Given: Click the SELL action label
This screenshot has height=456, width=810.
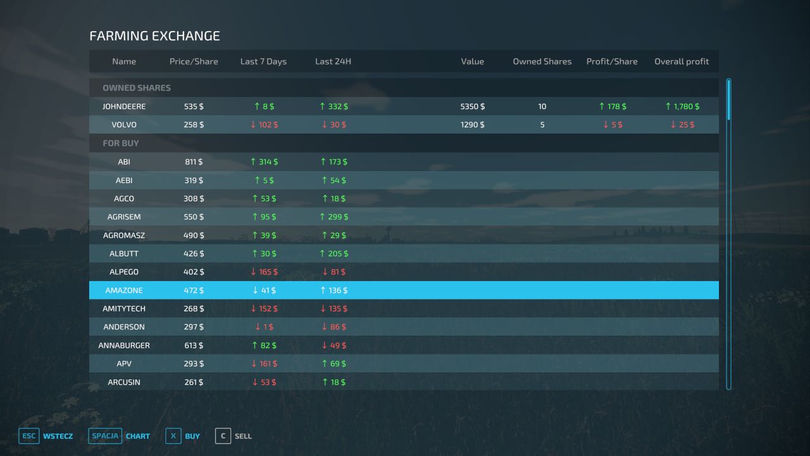Looking at the screenshot, I should tap(243, 436).
